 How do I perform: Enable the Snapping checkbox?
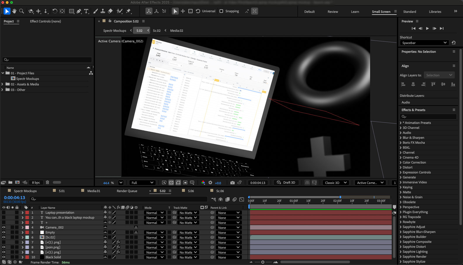coord(221,11)
